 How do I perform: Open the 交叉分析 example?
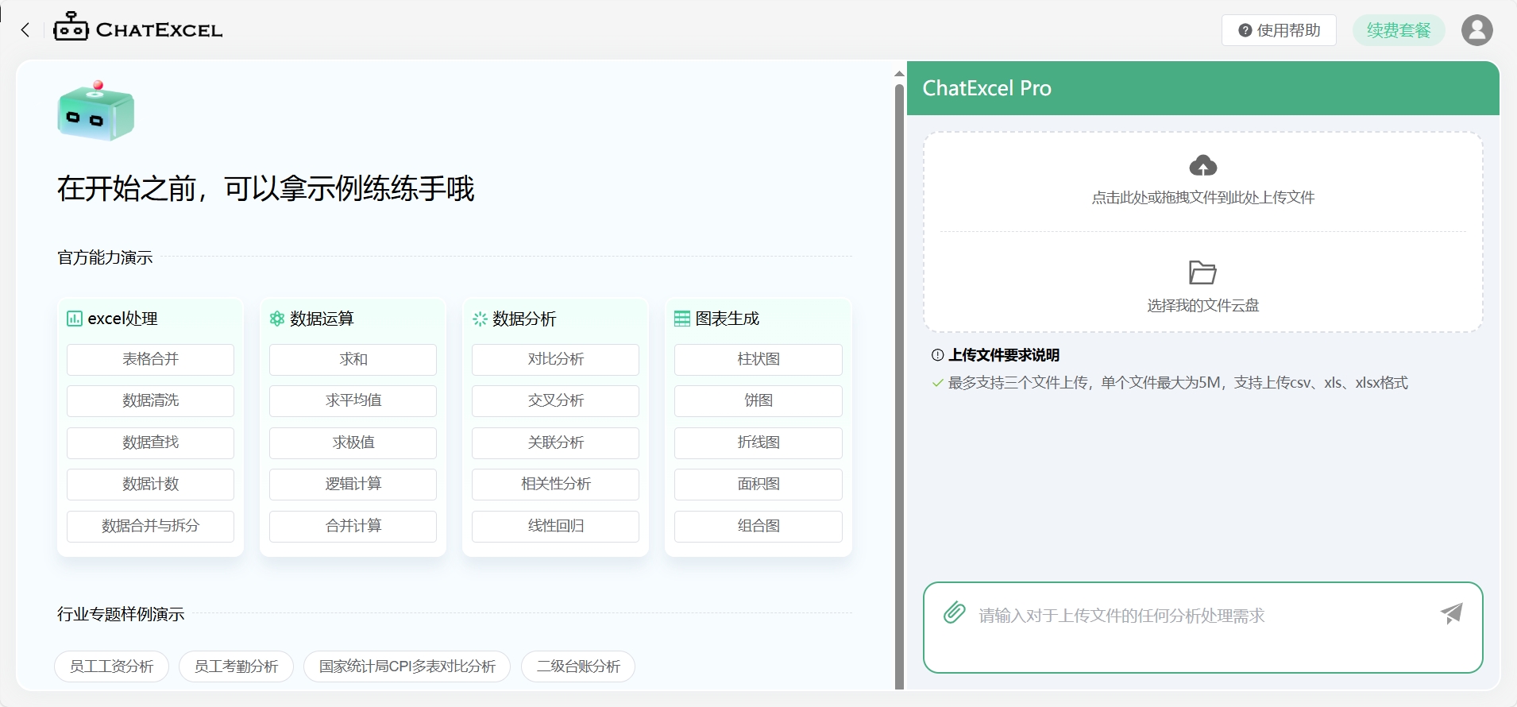pos(555,400)
